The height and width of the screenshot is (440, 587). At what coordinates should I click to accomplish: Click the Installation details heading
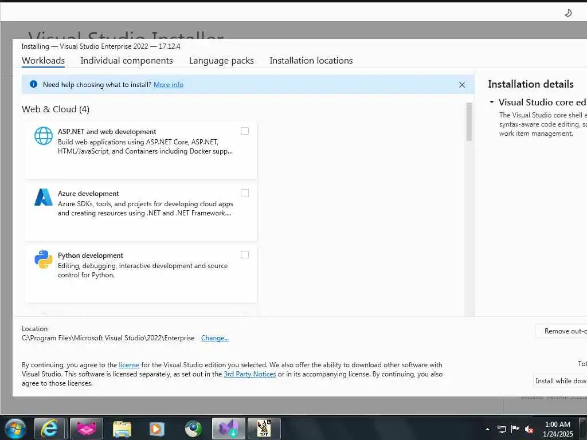tap(530, 84)
